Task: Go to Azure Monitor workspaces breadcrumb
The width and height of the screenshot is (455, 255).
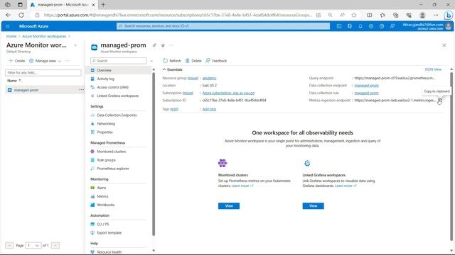Action: [x=44, y=36]
